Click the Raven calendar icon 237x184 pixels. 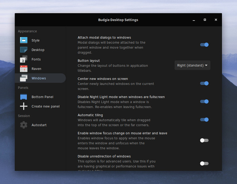coord(24,69)
